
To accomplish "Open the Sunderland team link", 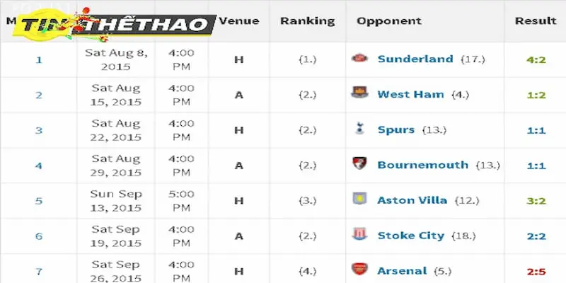I will 415,59.
